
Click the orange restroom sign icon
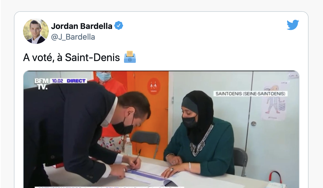[x=154, y=86]
